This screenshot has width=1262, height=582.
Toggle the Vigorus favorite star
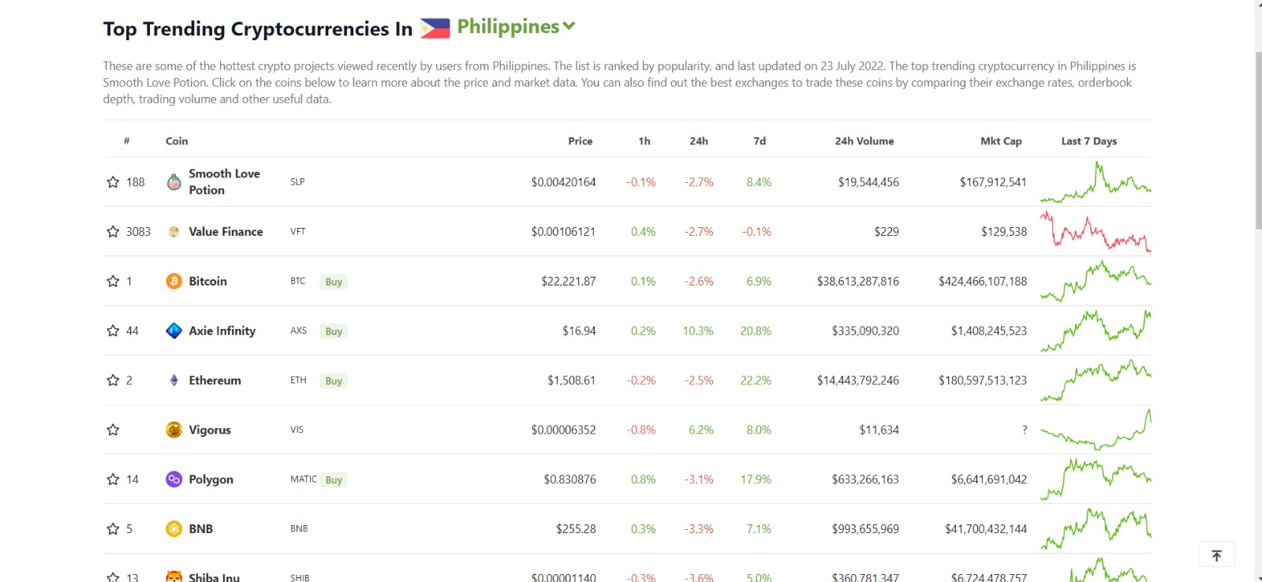(113, 430)
